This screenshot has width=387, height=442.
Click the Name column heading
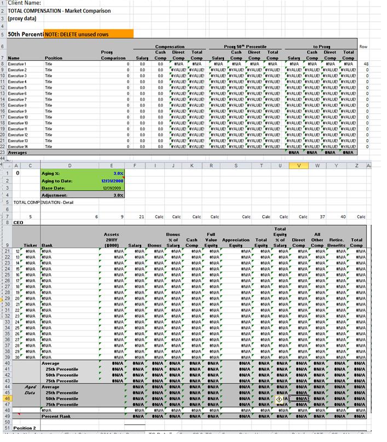click(x=14, y=58)
